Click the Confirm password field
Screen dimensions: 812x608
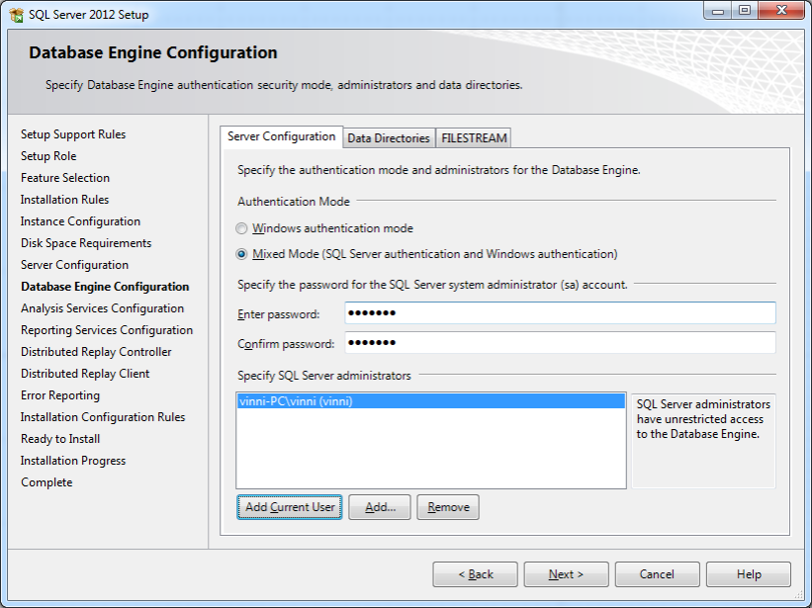(561, 342)
